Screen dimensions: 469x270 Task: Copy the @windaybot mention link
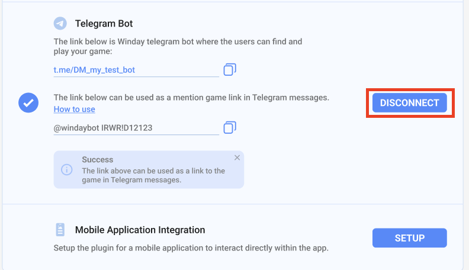pyautogui.click(x=230, y=127)
